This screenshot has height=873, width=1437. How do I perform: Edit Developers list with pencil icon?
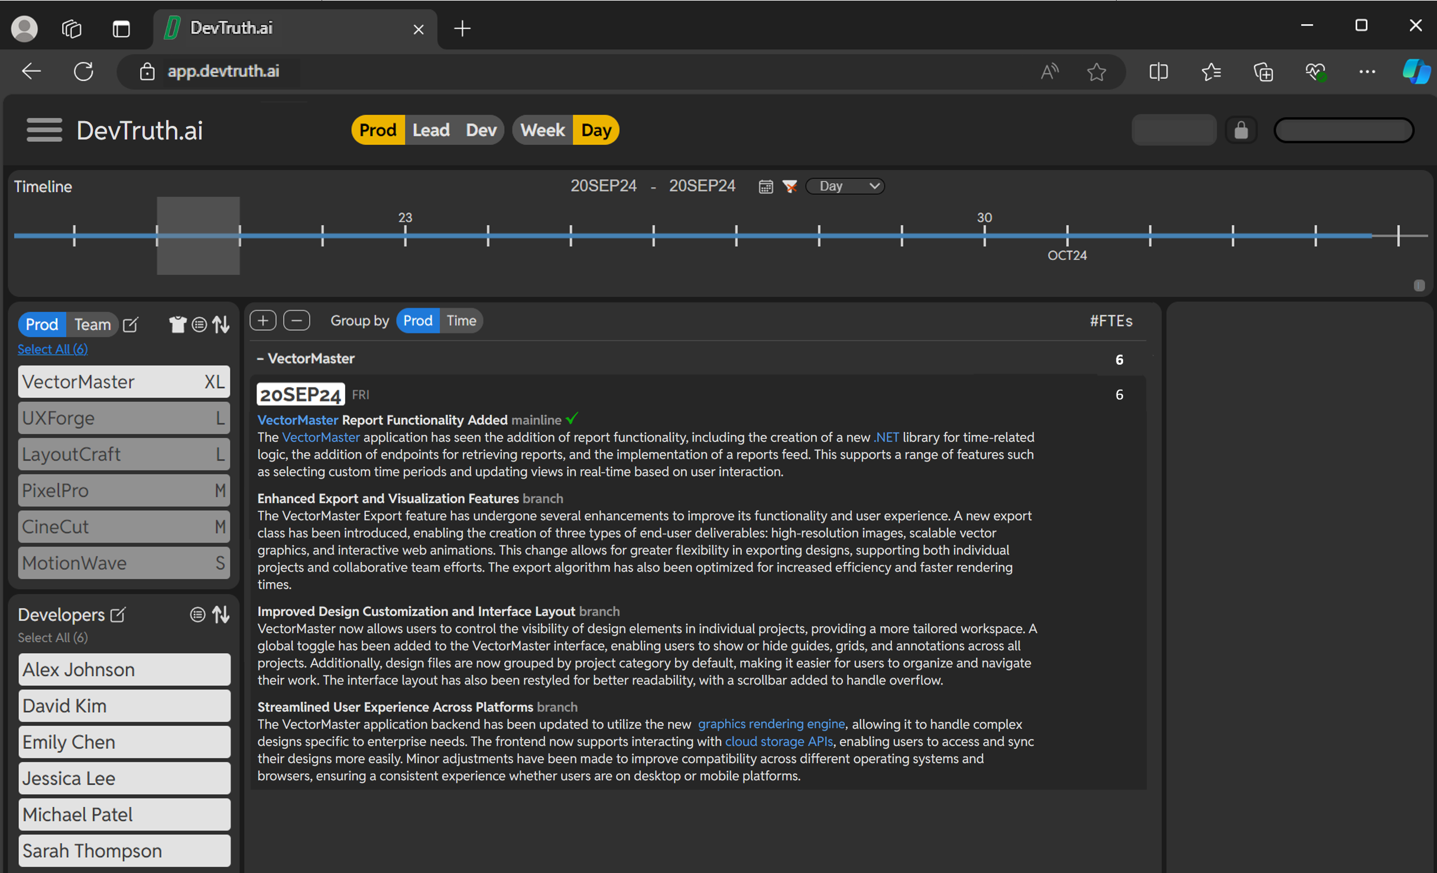point(118,615)
